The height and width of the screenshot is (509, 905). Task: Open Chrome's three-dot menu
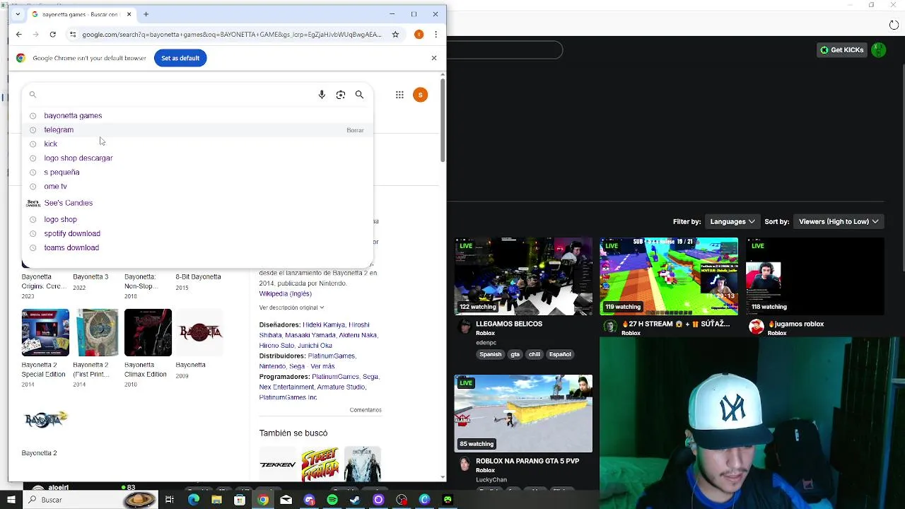click(x=436, y=34)
